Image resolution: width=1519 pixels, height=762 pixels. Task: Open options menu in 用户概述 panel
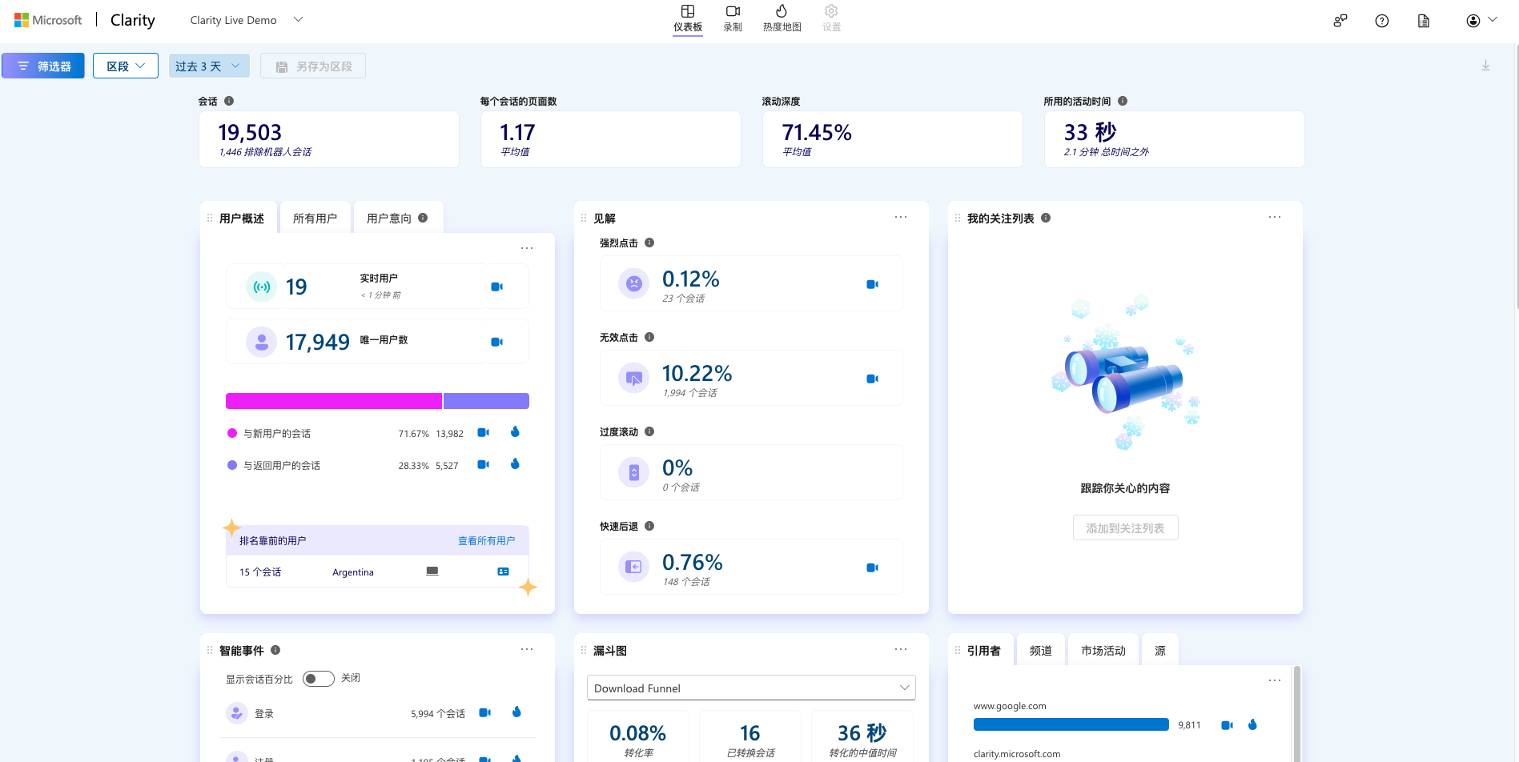tap(527, 248)
